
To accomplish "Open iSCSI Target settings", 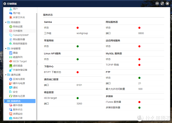I will point(19,61).
